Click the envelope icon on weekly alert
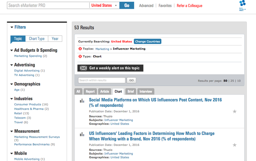Image resolution: width=256 pixels, height=161 pixels. pyautogui.click(x=84, y=68)
